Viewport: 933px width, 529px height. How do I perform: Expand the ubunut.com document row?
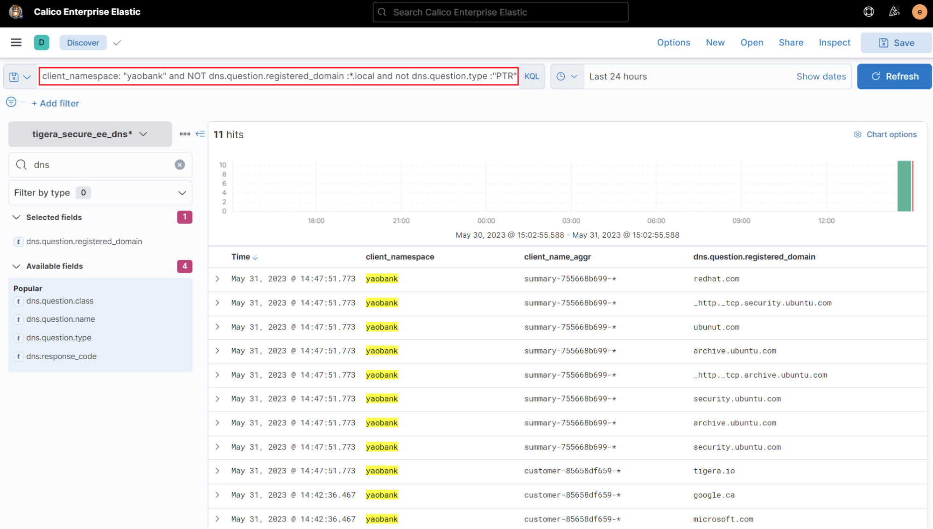click(217, 327)
